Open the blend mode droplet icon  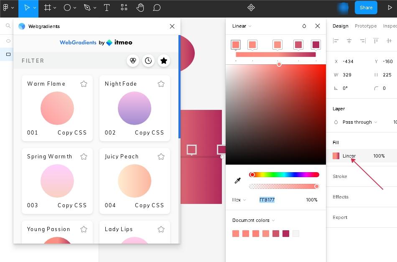(x=304, y=26)
